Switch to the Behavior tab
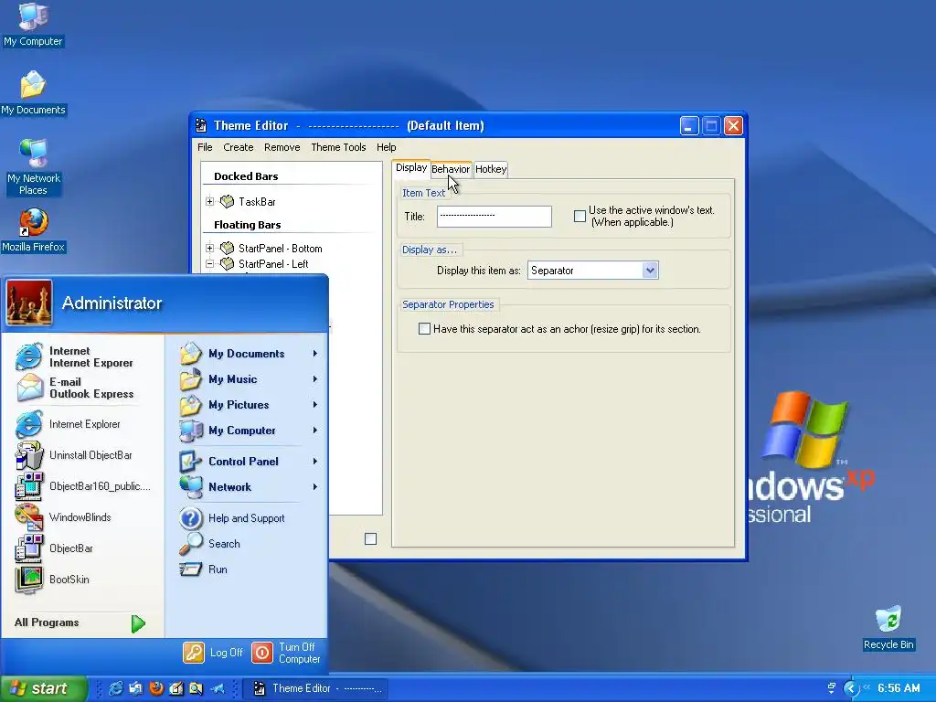 pos(451,169)
